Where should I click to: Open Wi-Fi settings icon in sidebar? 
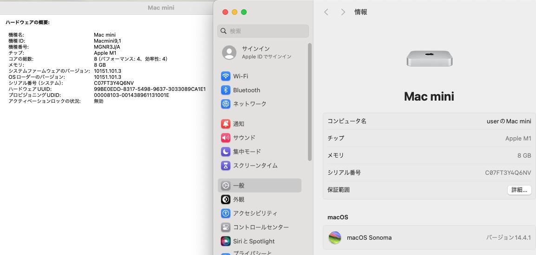coord(226,76)
